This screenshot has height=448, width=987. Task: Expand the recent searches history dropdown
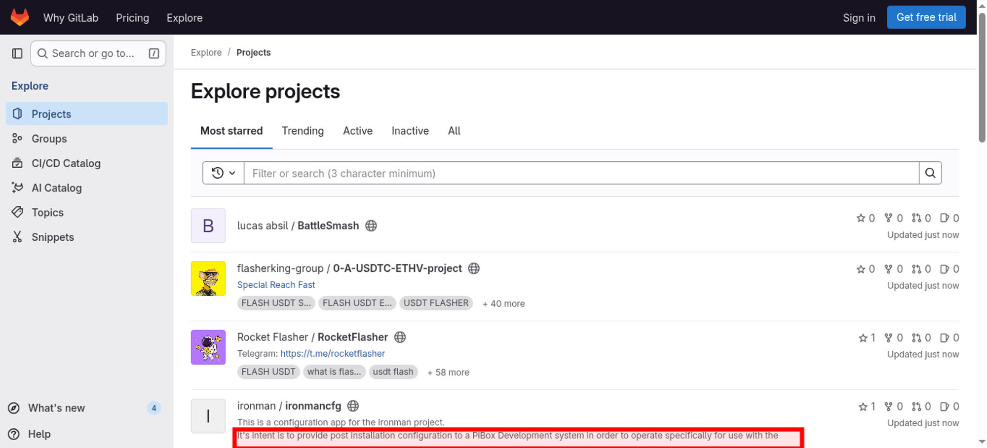pos(223,173)
